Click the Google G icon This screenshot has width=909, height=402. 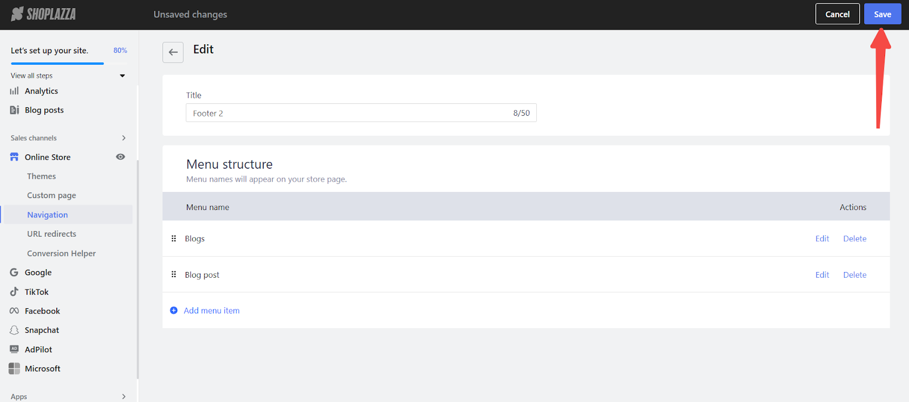point(14,273)
